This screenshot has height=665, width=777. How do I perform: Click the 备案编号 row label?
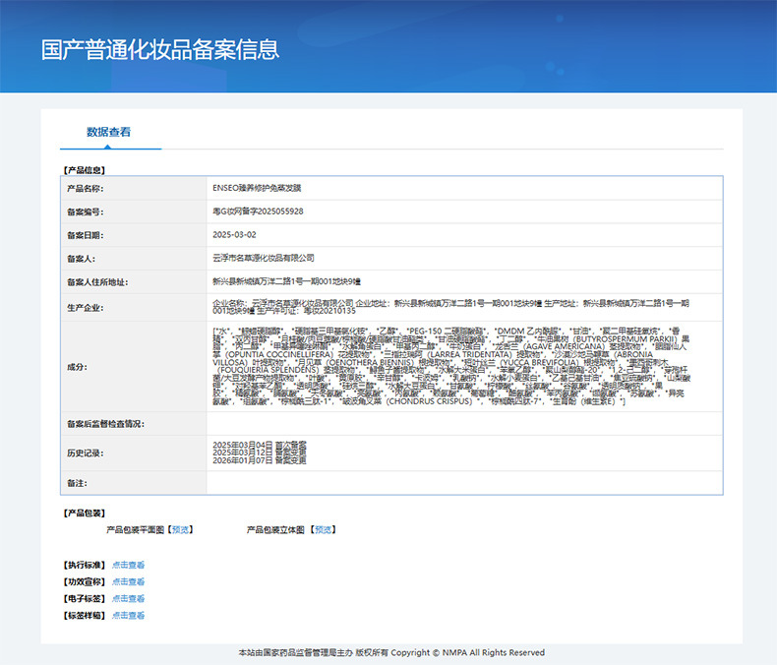(86, 212)
